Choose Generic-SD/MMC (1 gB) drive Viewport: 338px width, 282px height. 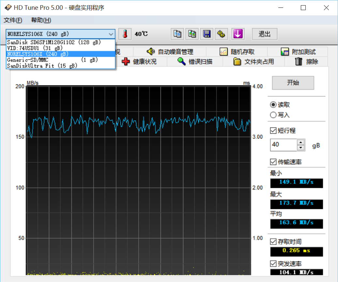(61, 60)
